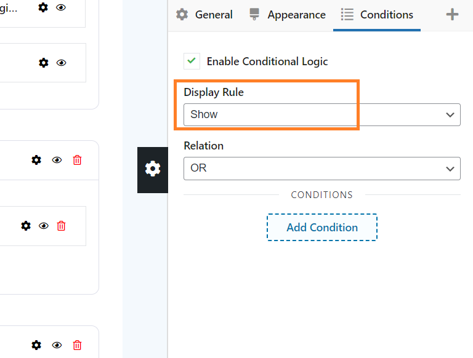Click the chevron arrow of the Display Rule select

(450, 115)
